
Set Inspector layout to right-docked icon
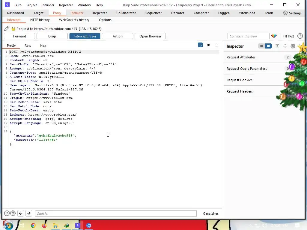click(268, 46)
